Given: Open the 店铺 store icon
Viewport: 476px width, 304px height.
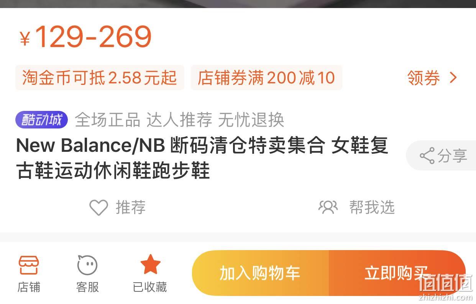Looking at the screenshot, I should pyautogui.click(x=29, y=265).
